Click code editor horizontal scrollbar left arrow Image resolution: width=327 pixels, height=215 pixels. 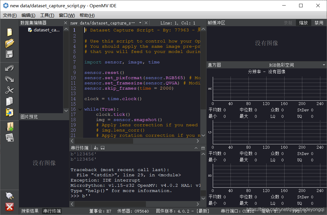click(72, 141)
